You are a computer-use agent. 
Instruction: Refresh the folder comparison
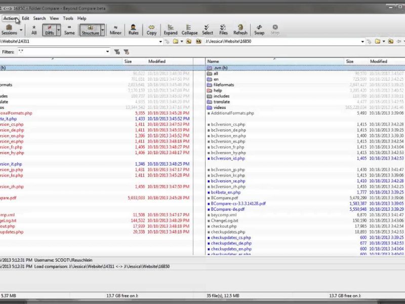point(240,30)
